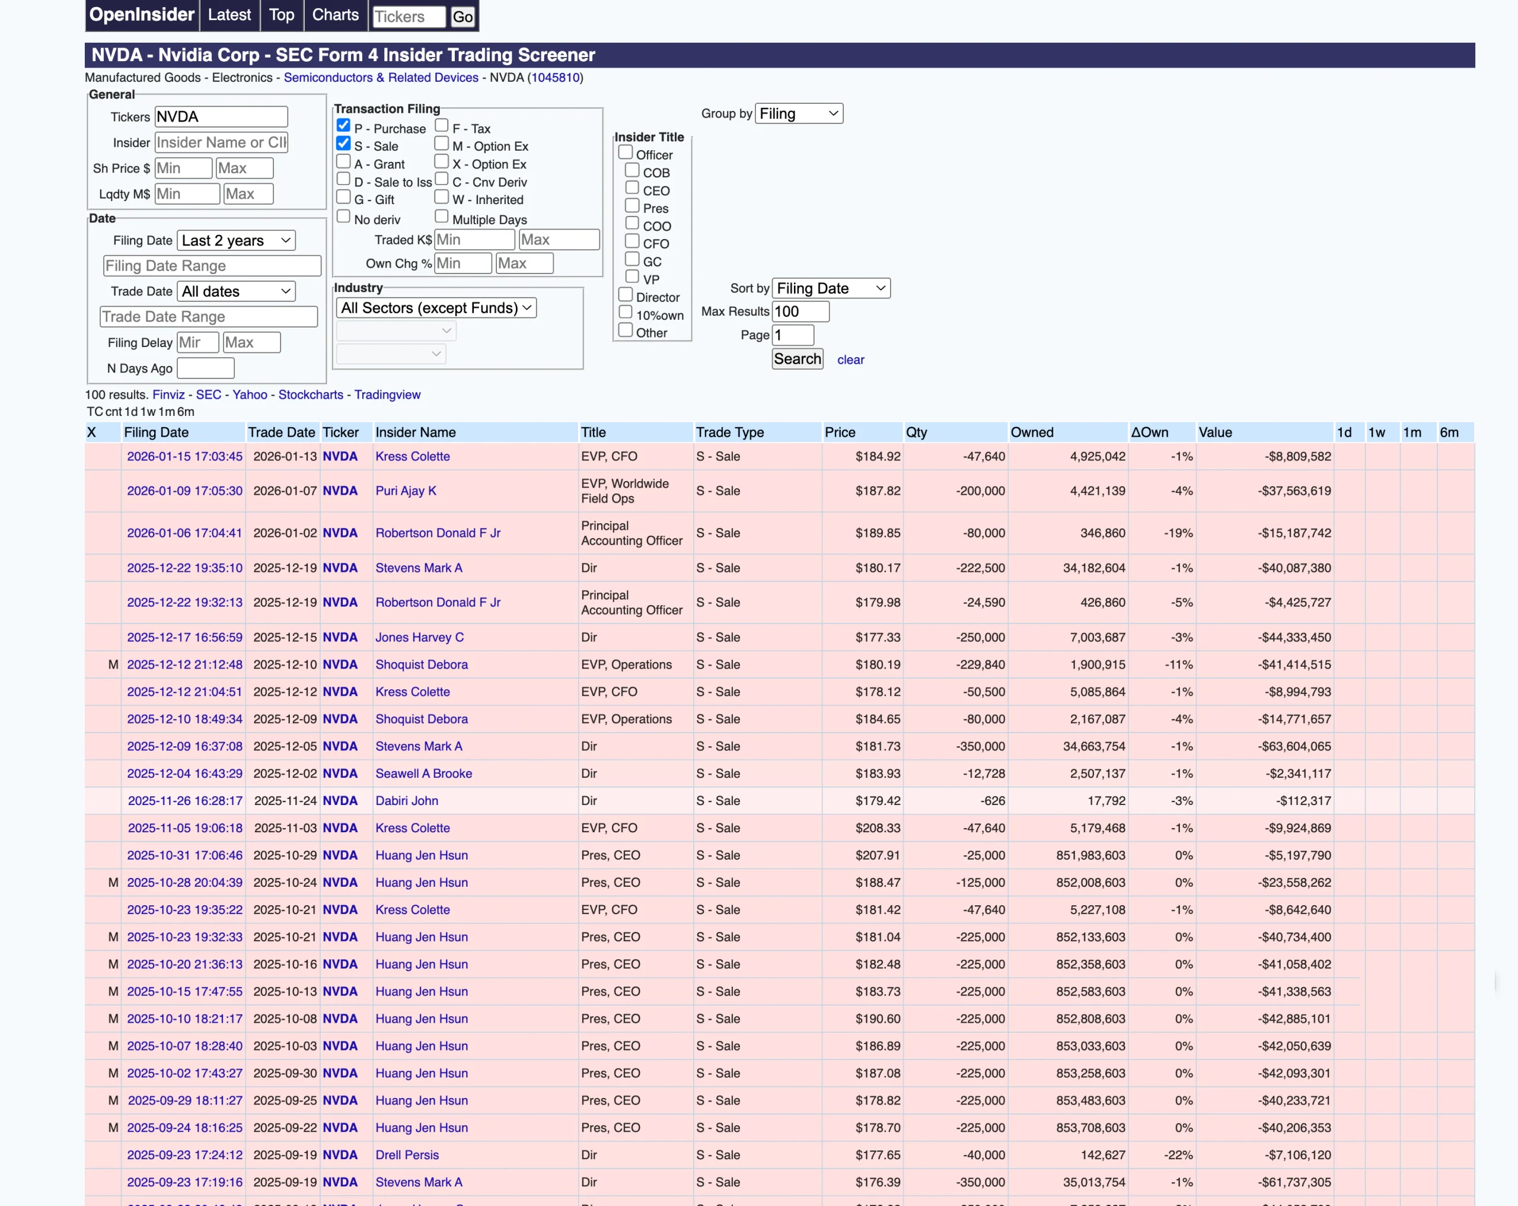This screenshot has height=1206, width=1518.
Task: Enable the M - Option Ex filter
Action: [x=442, y=143]
